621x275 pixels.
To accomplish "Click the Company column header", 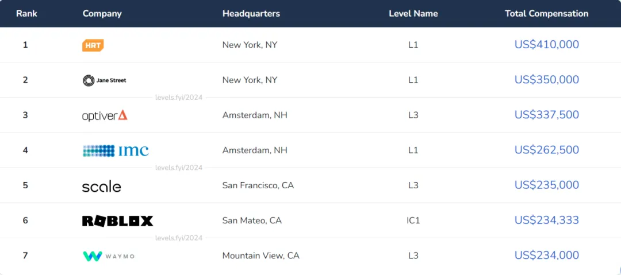I will click(x=102, y=13).
